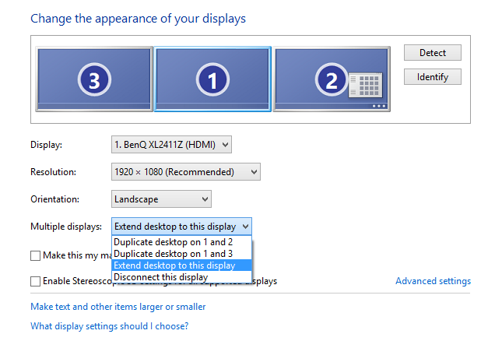This screenshot has height=348, width=495.
Task: Click the circled number 3 badge
Action: coord(94,79)
